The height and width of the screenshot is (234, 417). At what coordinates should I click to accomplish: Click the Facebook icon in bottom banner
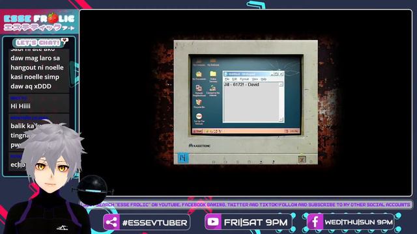(315, 222)
